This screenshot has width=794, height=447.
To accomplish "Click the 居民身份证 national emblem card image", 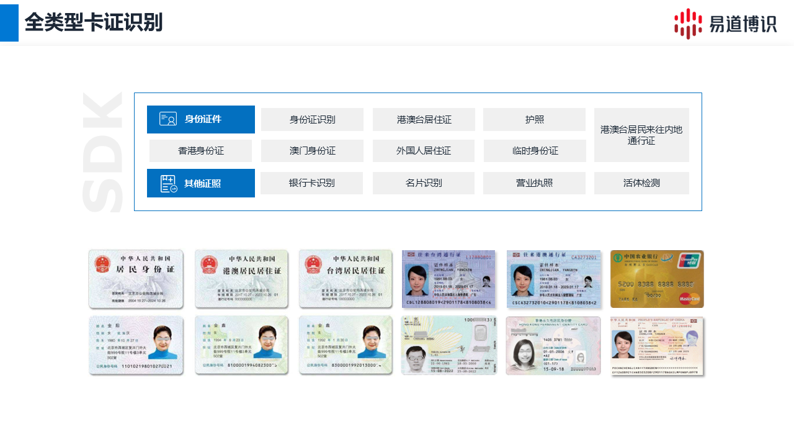I will click(136, 279).
